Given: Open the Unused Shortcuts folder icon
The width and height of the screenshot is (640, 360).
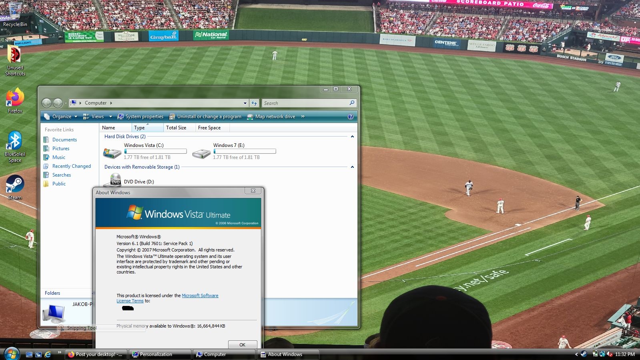Looking at the screenshot, I should [x=15, y=56].
